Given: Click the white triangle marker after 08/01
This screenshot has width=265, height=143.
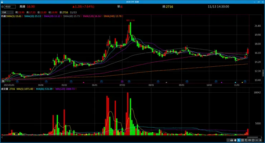Looking at the screenshot, I should click(x=166, y=82).
